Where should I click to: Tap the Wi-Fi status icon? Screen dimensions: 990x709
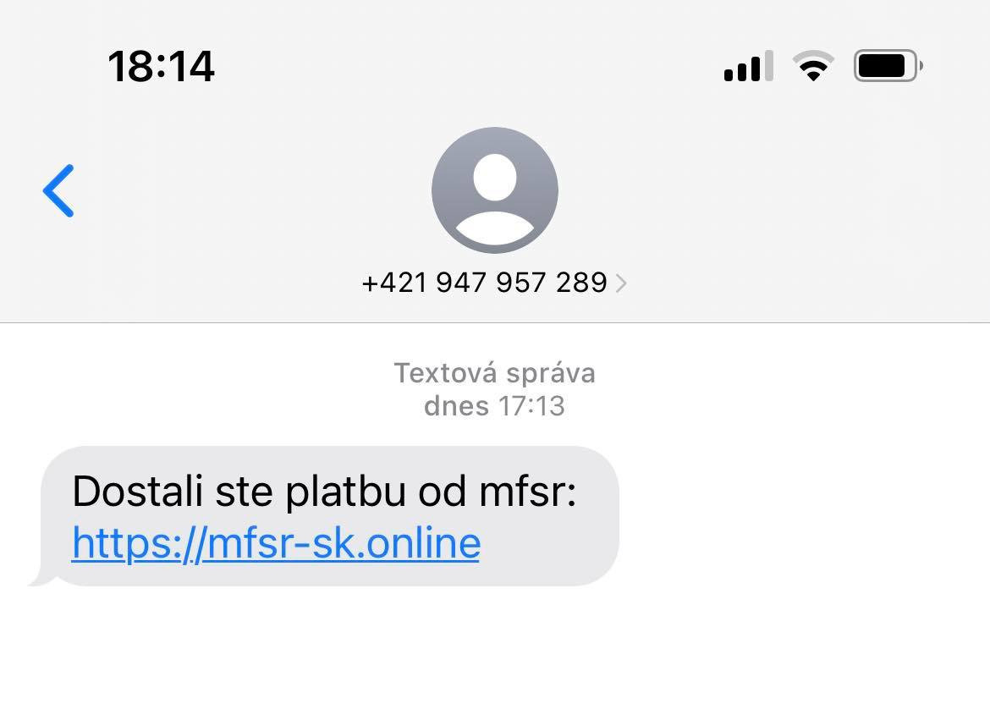tap(813, 66)
